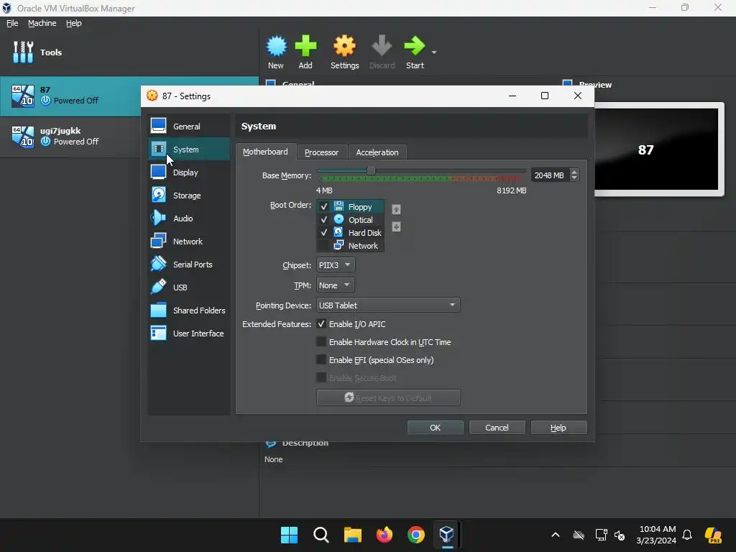The image size is (736, 552).
Task: Switch to the Processor tab
Action: pos(321,152)
